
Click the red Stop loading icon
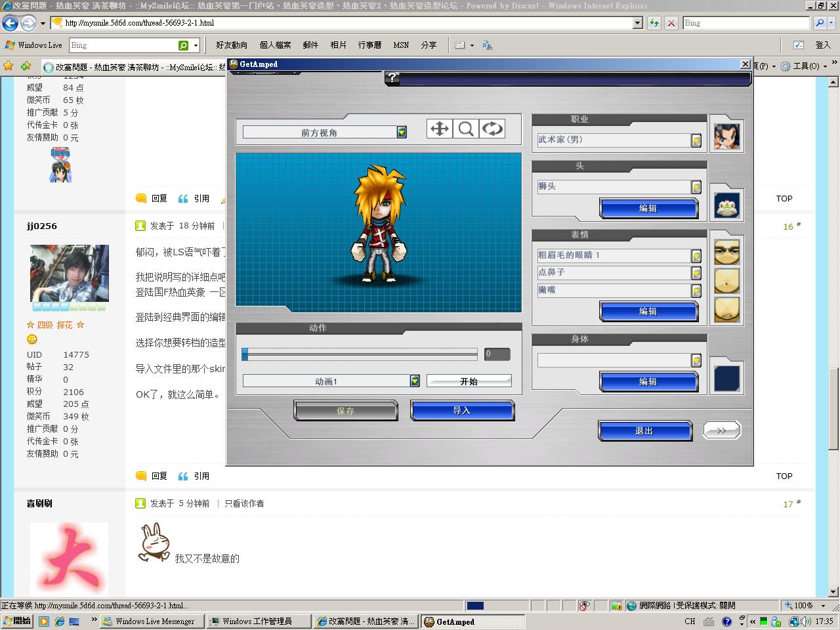point(671,23)
